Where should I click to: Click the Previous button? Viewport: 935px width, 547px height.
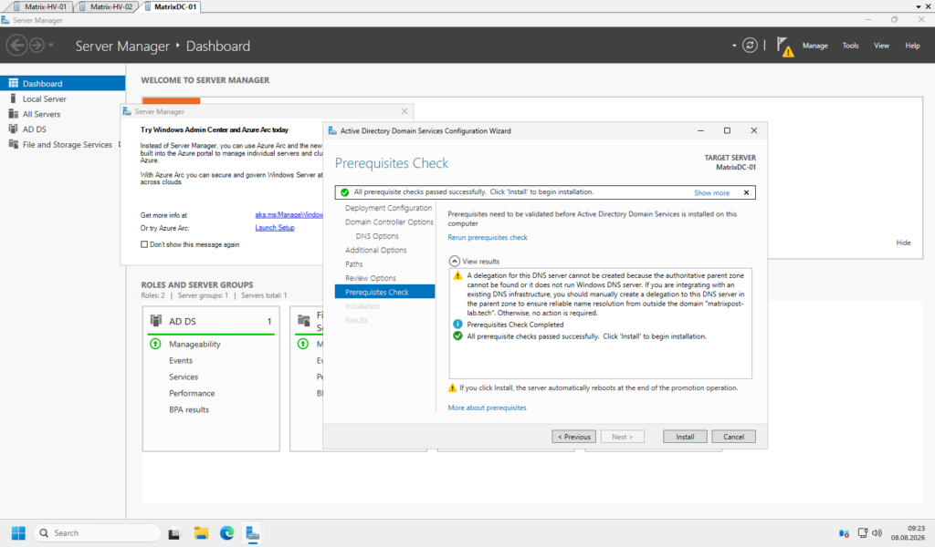573,437
